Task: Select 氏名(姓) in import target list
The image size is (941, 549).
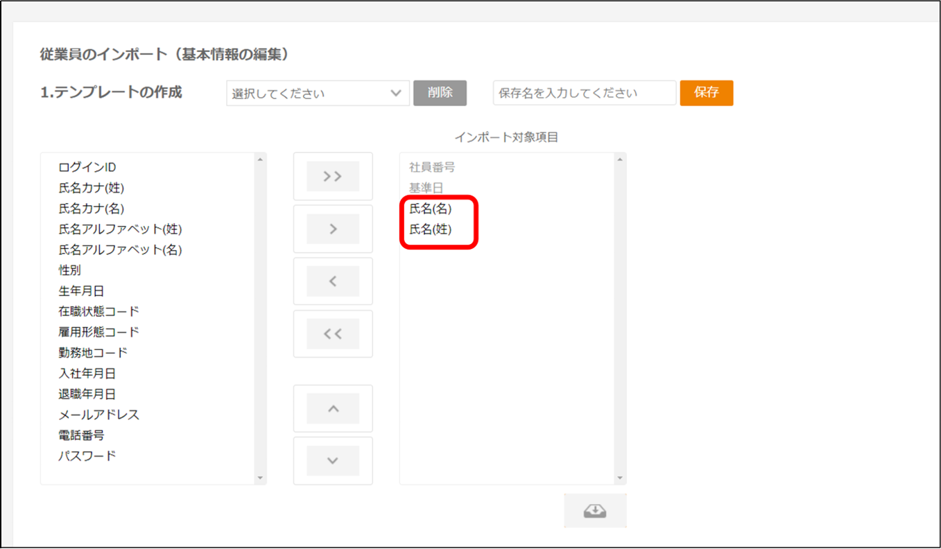Action: click(431, 229)
